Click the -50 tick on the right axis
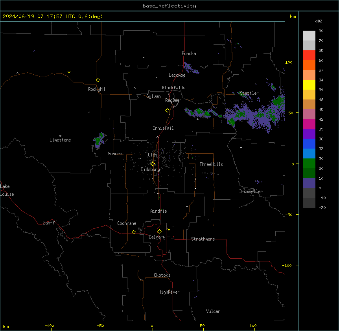 pyautogui.click(x=289, y=215)
